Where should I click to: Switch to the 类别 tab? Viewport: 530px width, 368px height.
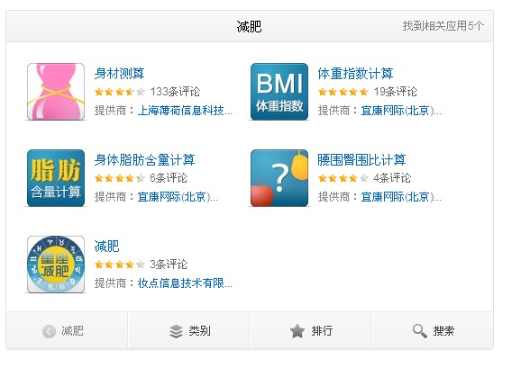click(188, 330)
